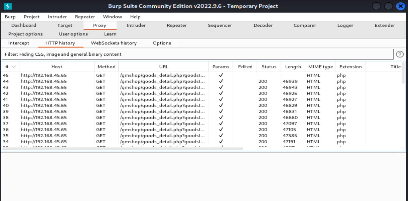This screenshot has width=408, height=201.
Task: Click the Burp Suite lightning logo icon
Action: tap(8, 6)
